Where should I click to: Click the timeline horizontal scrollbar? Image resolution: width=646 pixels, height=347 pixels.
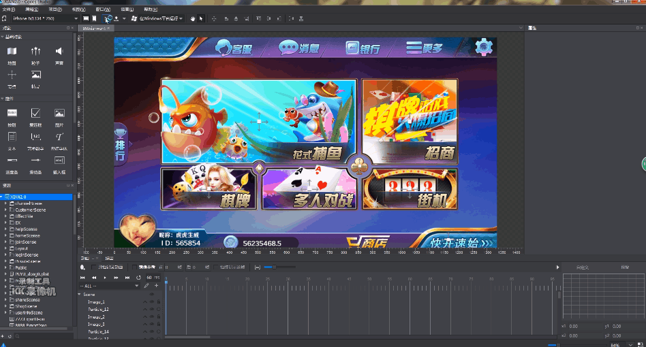187,337
